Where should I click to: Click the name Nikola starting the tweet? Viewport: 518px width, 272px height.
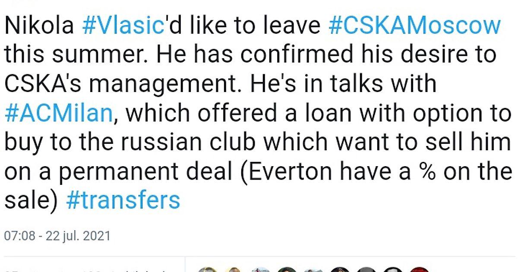(x=39, y=27)
